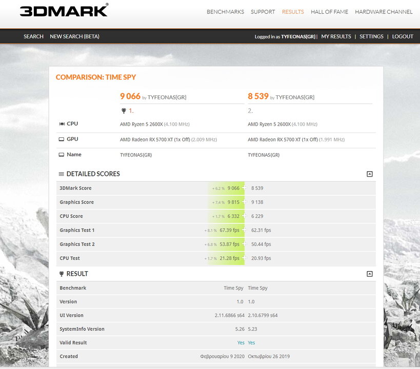Click the Result section trophy icon

tap(62, 274)
